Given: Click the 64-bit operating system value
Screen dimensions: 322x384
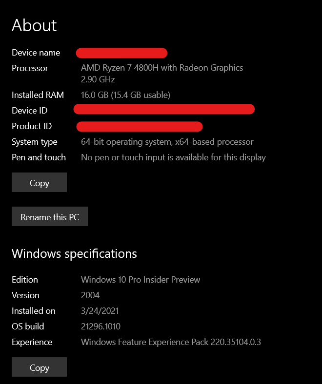Looking at the screenshot, I should pos(167,142).
